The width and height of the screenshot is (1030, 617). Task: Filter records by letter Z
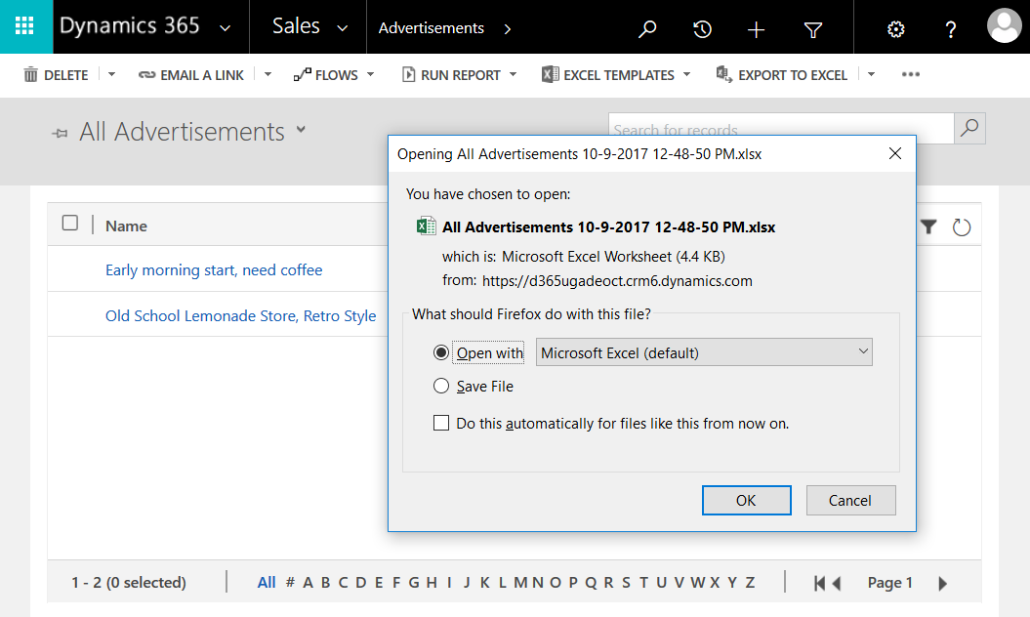tap(750, 582)
